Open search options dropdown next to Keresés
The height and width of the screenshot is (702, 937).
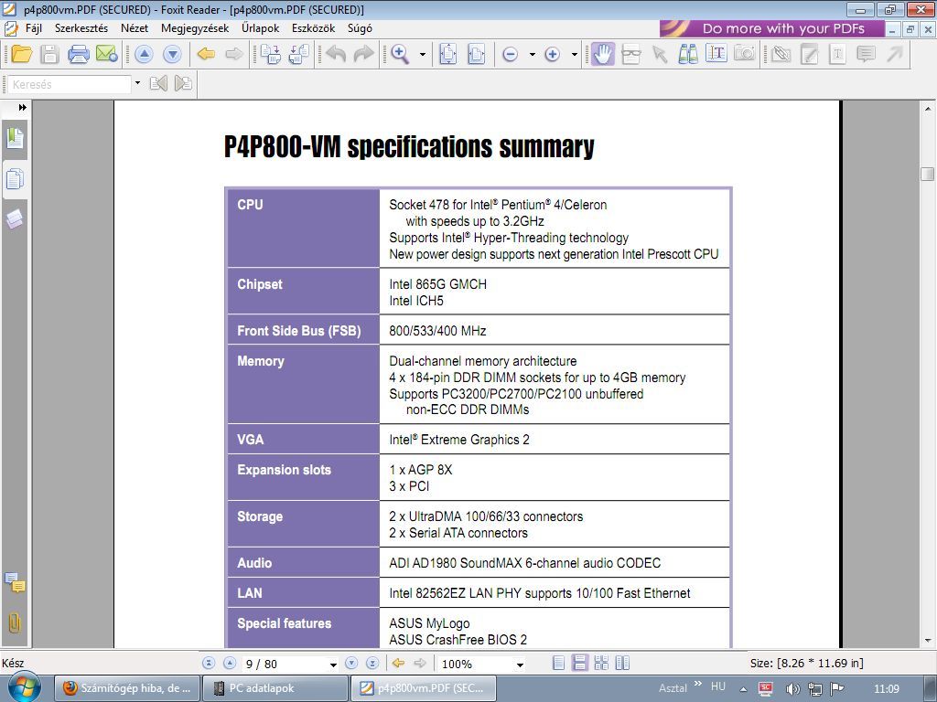point(137,83)
